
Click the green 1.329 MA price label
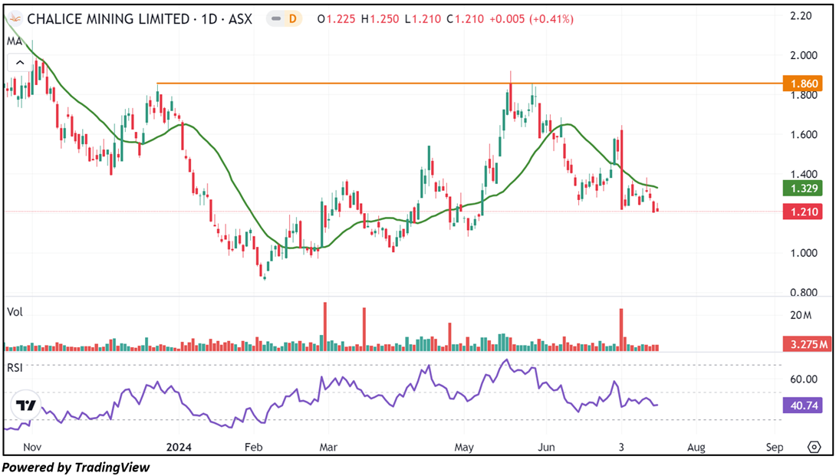(801, 188)
